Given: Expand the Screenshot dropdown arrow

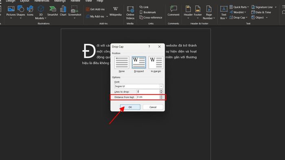Looking at the screenshot, I should [75, 18].
